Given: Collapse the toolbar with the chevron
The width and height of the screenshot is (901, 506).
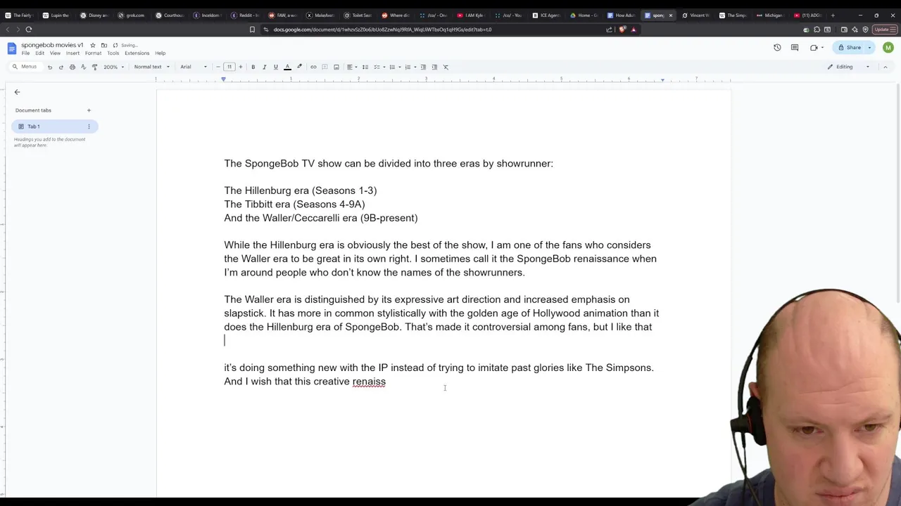Looking at the screenshot, I should click(885, 67).
